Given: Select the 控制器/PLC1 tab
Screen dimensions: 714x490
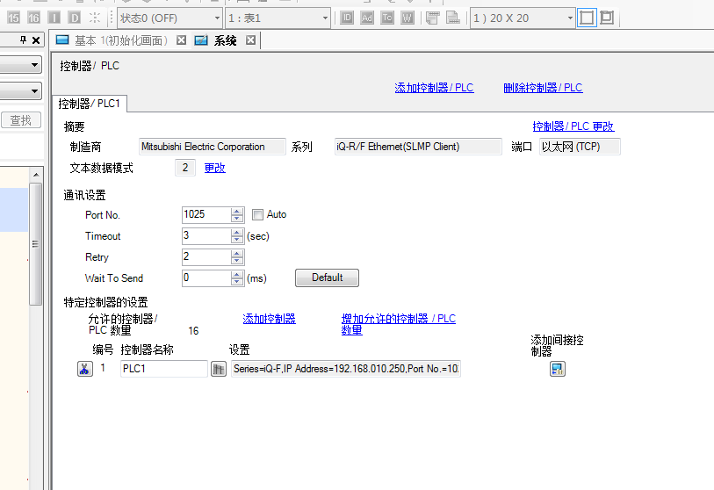Looking at the screenshot, I should [90, 104].
